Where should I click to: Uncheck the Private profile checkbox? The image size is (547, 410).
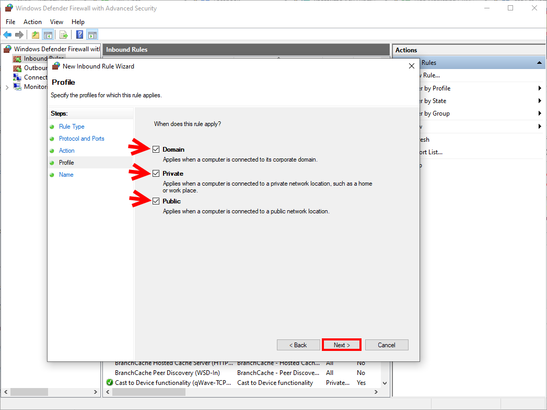point(156,174)
